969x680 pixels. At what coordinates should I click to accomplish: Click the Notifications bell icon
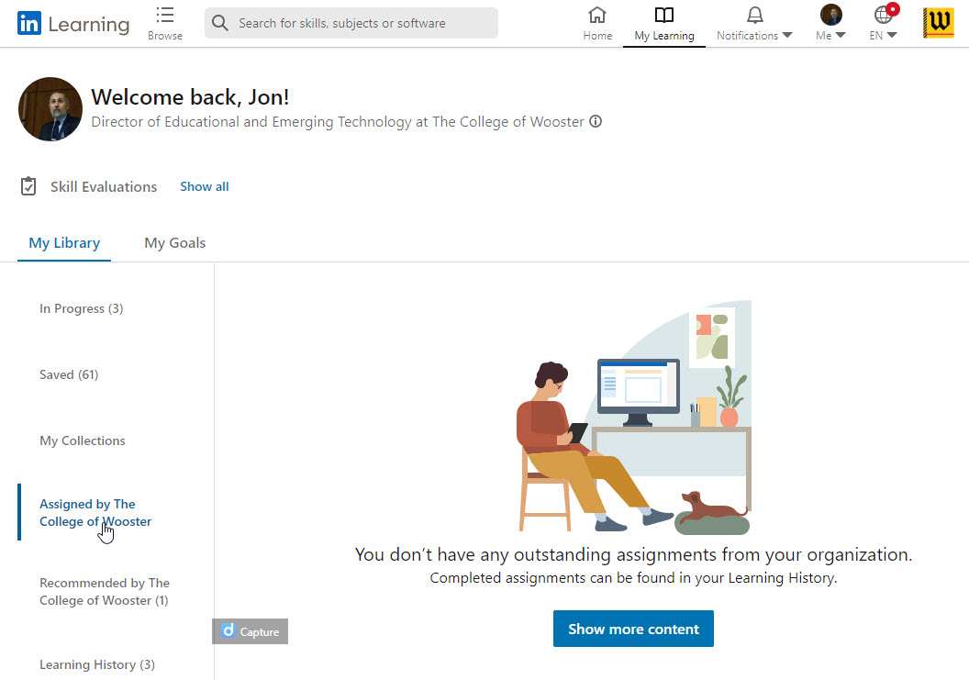pos(754,16)
